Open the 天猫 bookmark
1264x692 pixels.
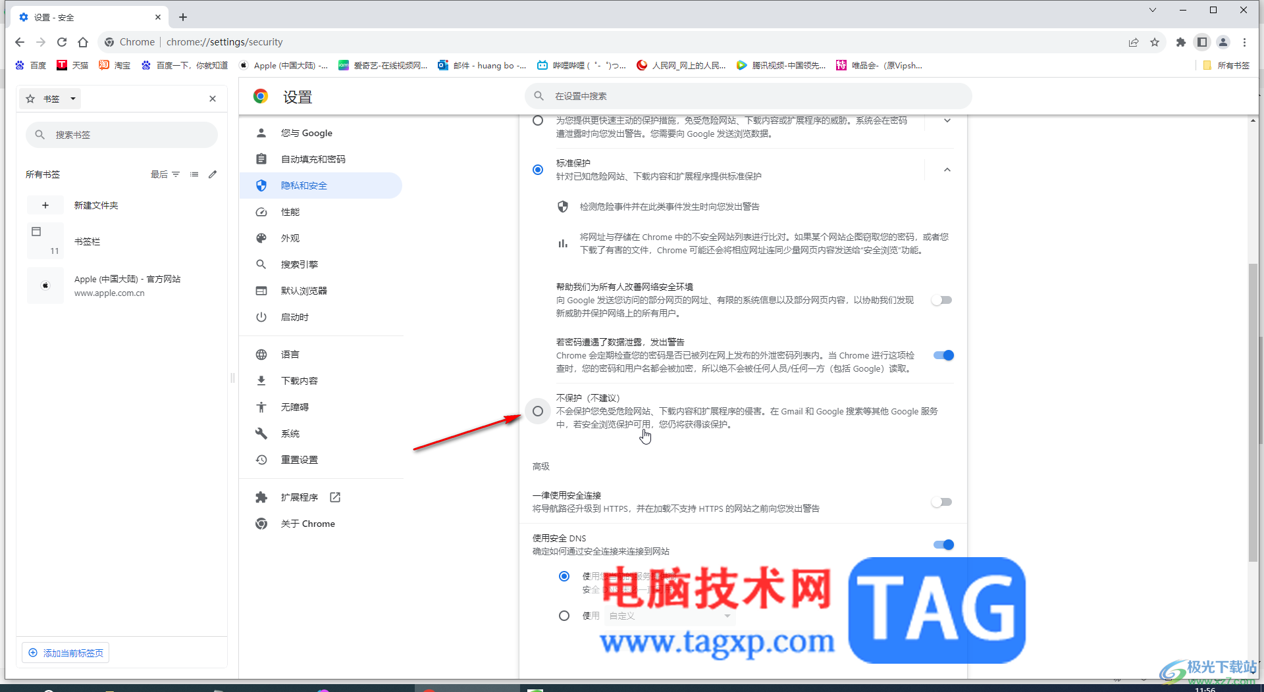[72, 65]
